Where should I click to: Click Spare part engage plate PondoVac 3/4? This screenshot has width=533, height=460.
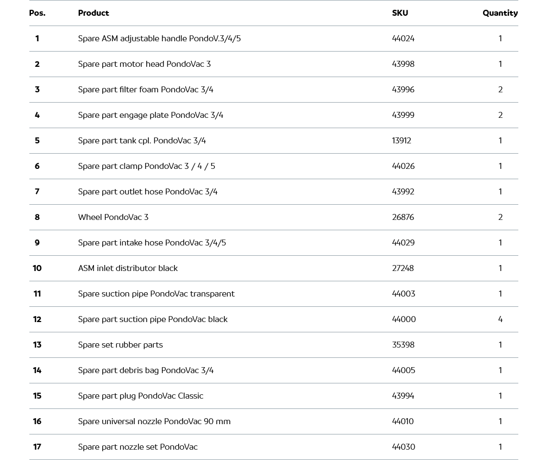[151, 115]
